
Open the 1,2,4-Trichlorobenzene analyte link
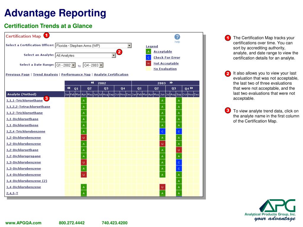pos(26,132)
